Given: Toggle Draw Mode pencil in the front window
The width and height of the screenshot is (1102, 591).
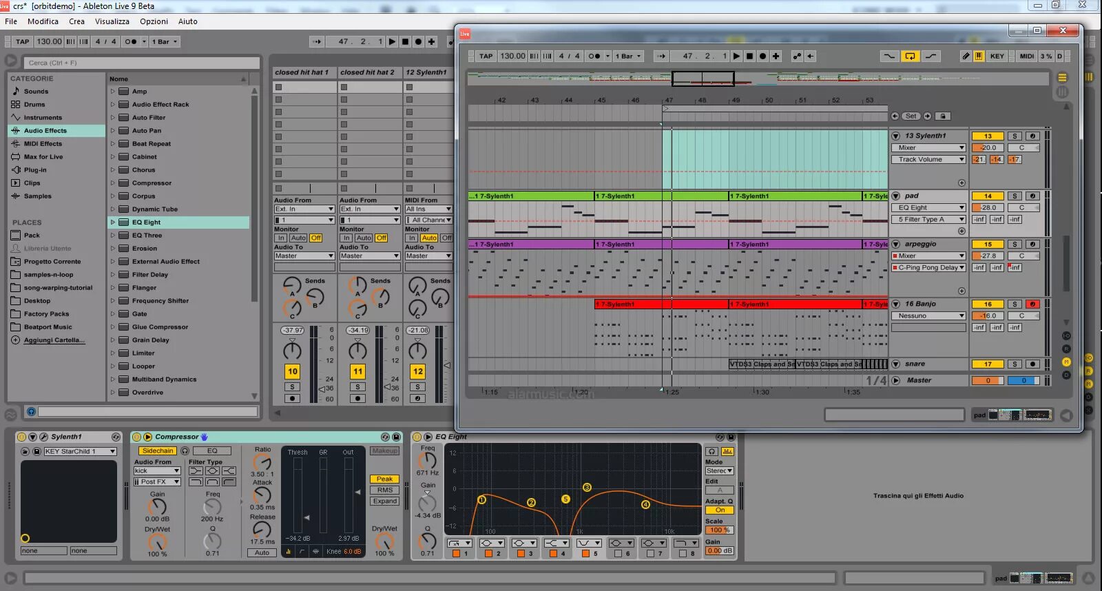Looking at the screenshot, I should [x=966, y=56].
